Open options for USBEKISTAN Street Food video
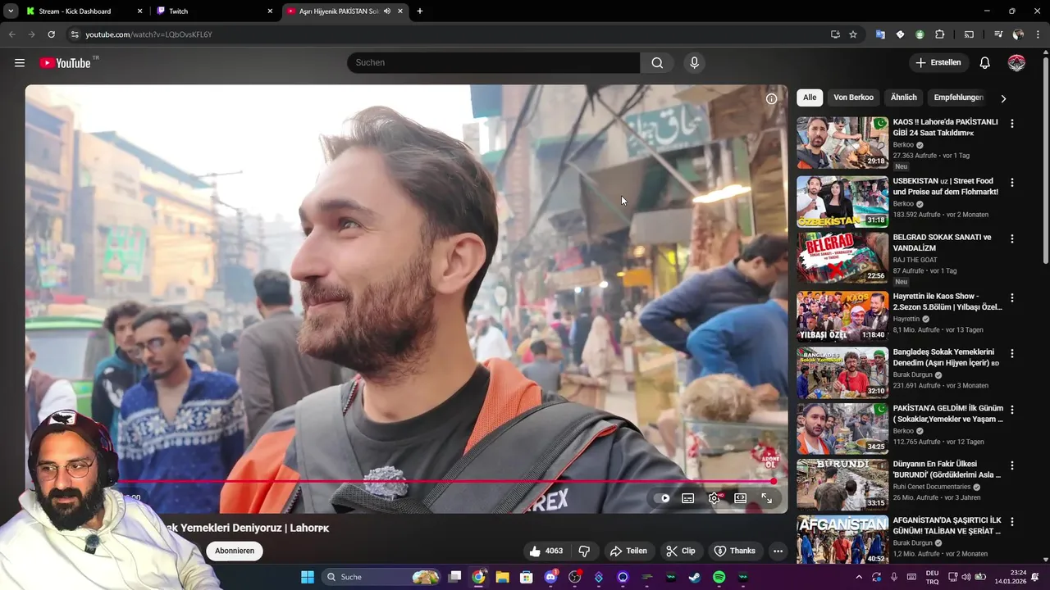The image size is (1050, 590). coord(1012,183)
